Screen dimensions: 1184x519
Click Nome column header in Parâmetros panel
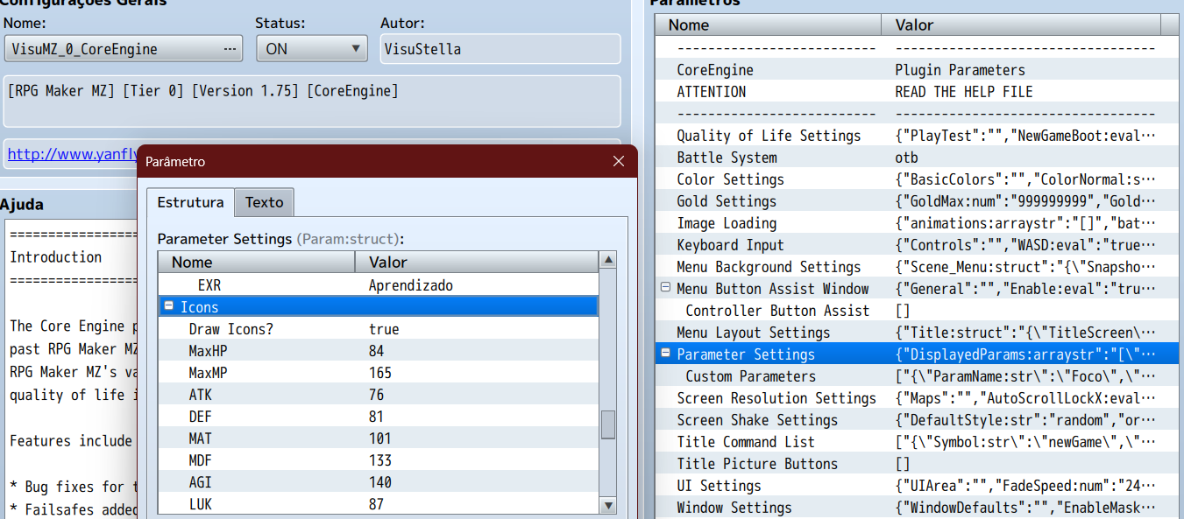pyautogui.click(x=769, y=25)
